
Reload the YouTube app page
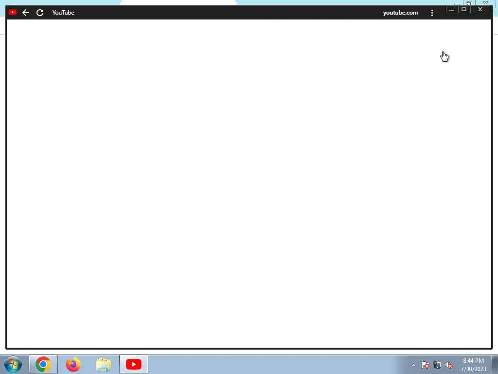pyautogui.click(x=40, y=13)
